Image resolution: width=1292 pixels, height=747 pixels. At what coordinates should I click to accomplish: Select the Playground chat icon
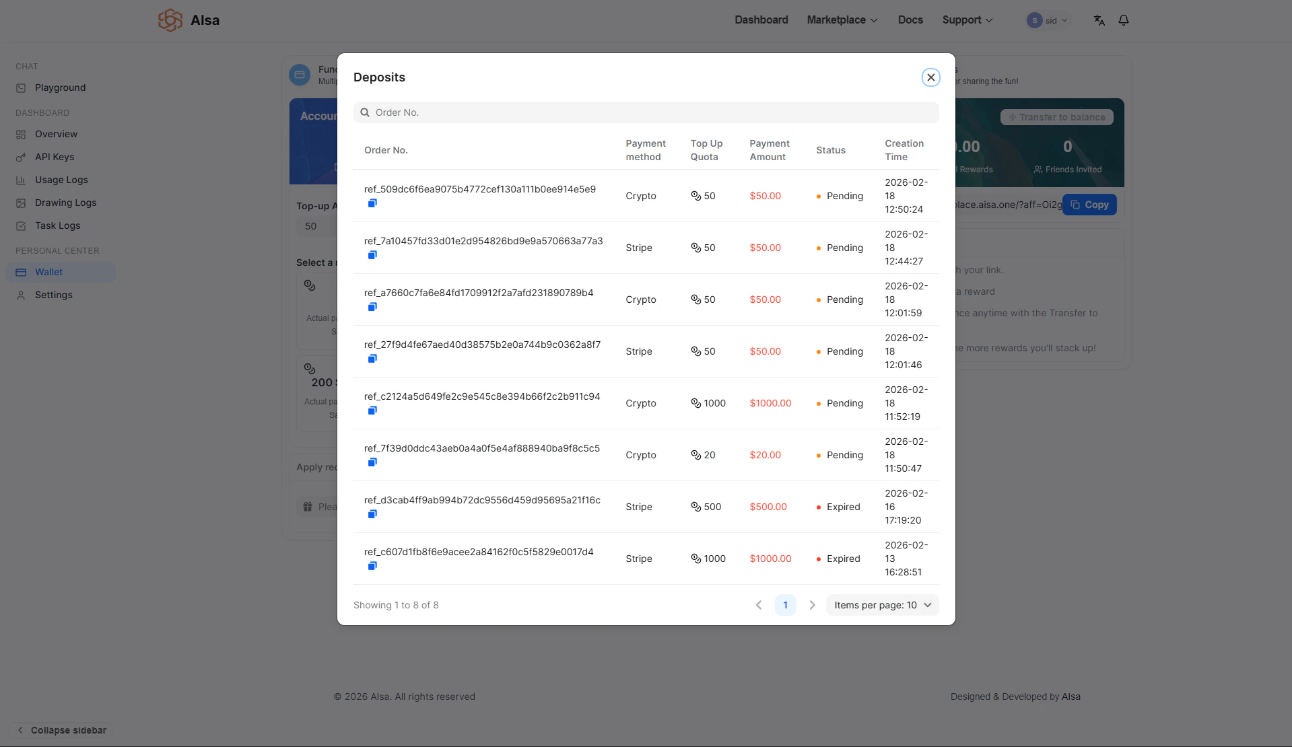tap(21, 87)
